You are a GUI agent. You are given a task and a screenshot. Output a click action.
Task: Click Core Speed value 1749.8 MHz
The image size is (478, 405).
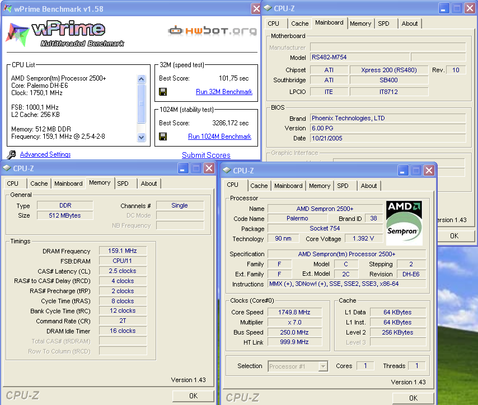[294, 312]
